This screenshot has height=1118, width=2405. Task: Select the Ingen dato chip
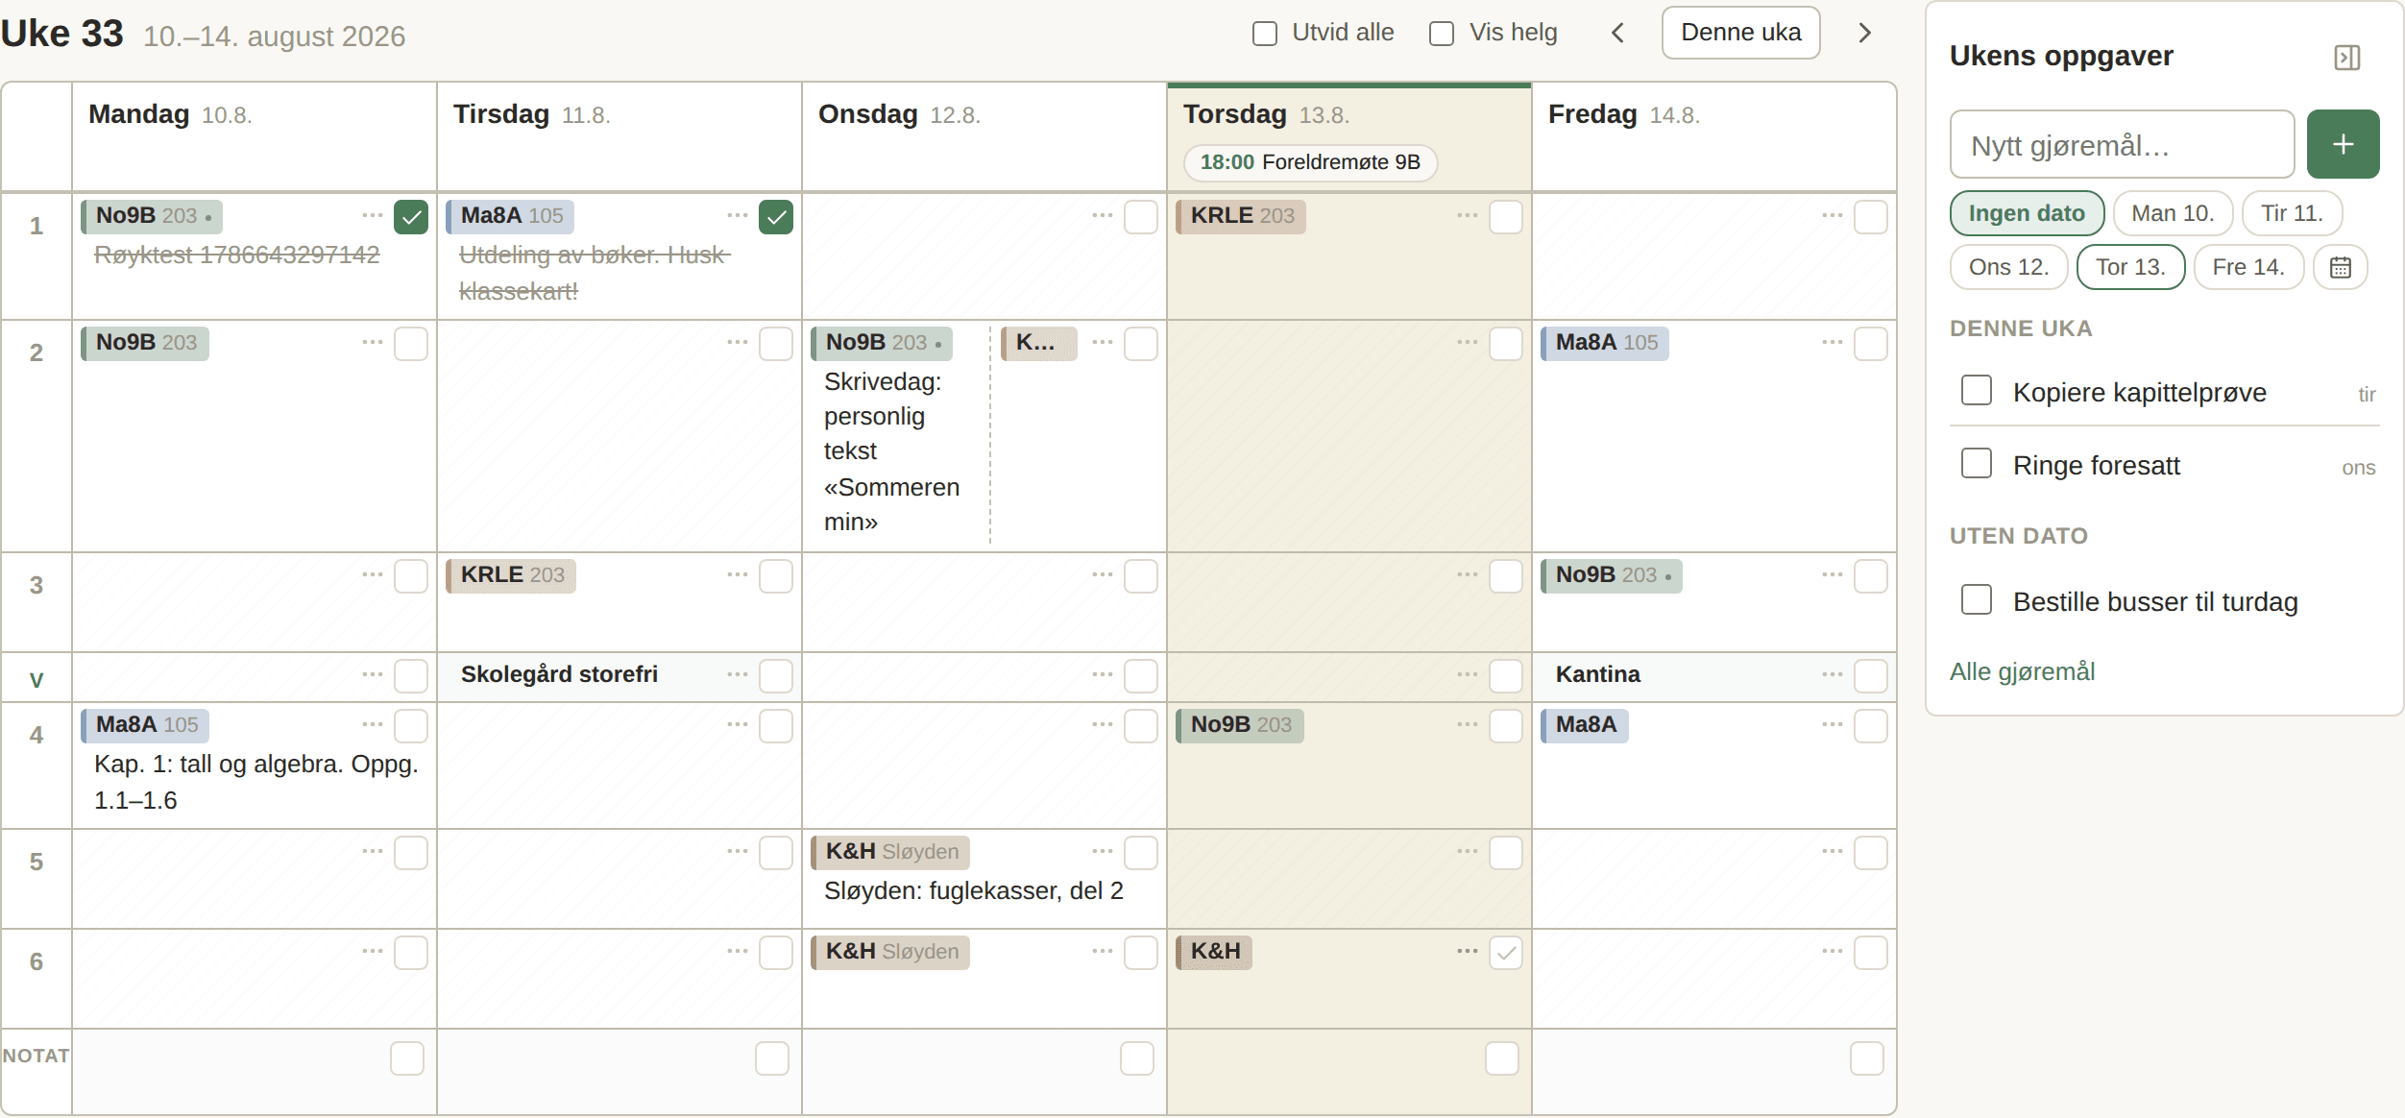coord(2027,213)
